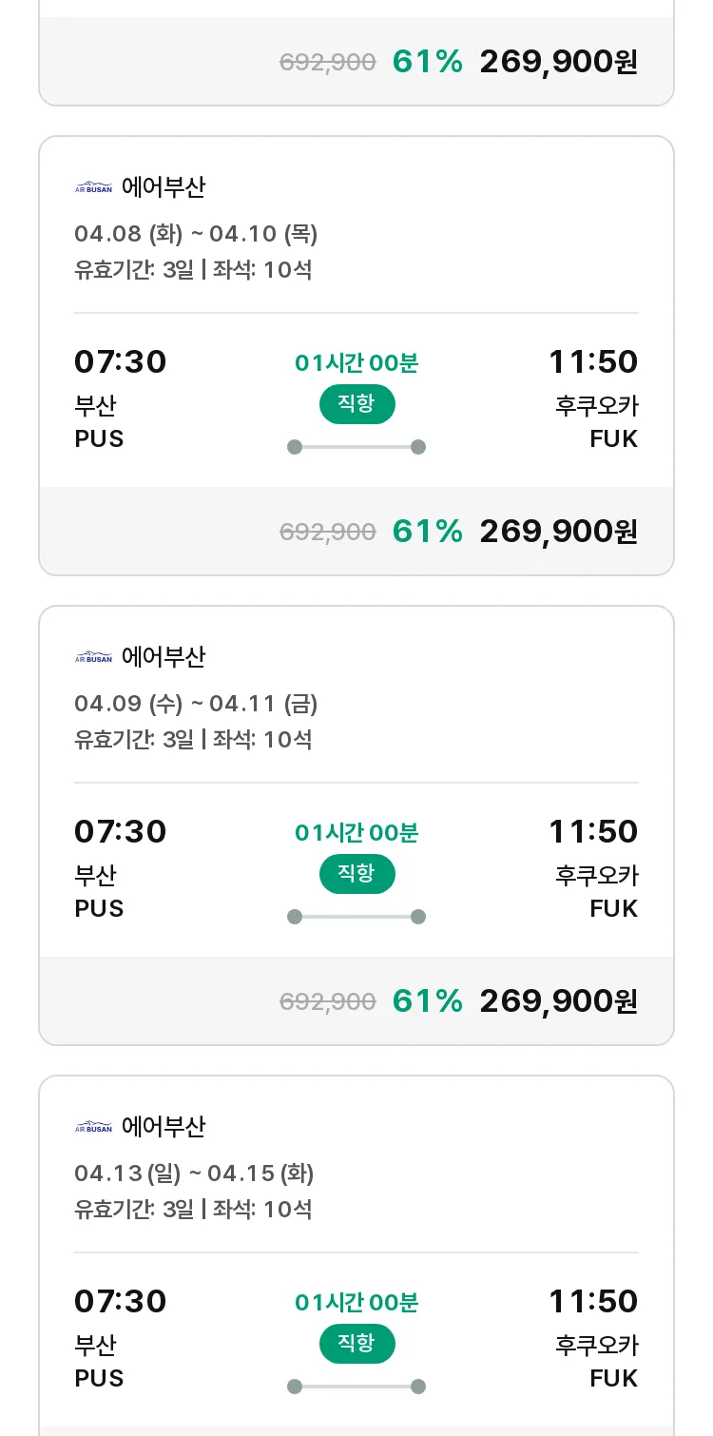Select the 04.08 (화) ~ 04.10 (목) date text
The image size is (713, 1436).
[x=196, y=234]
